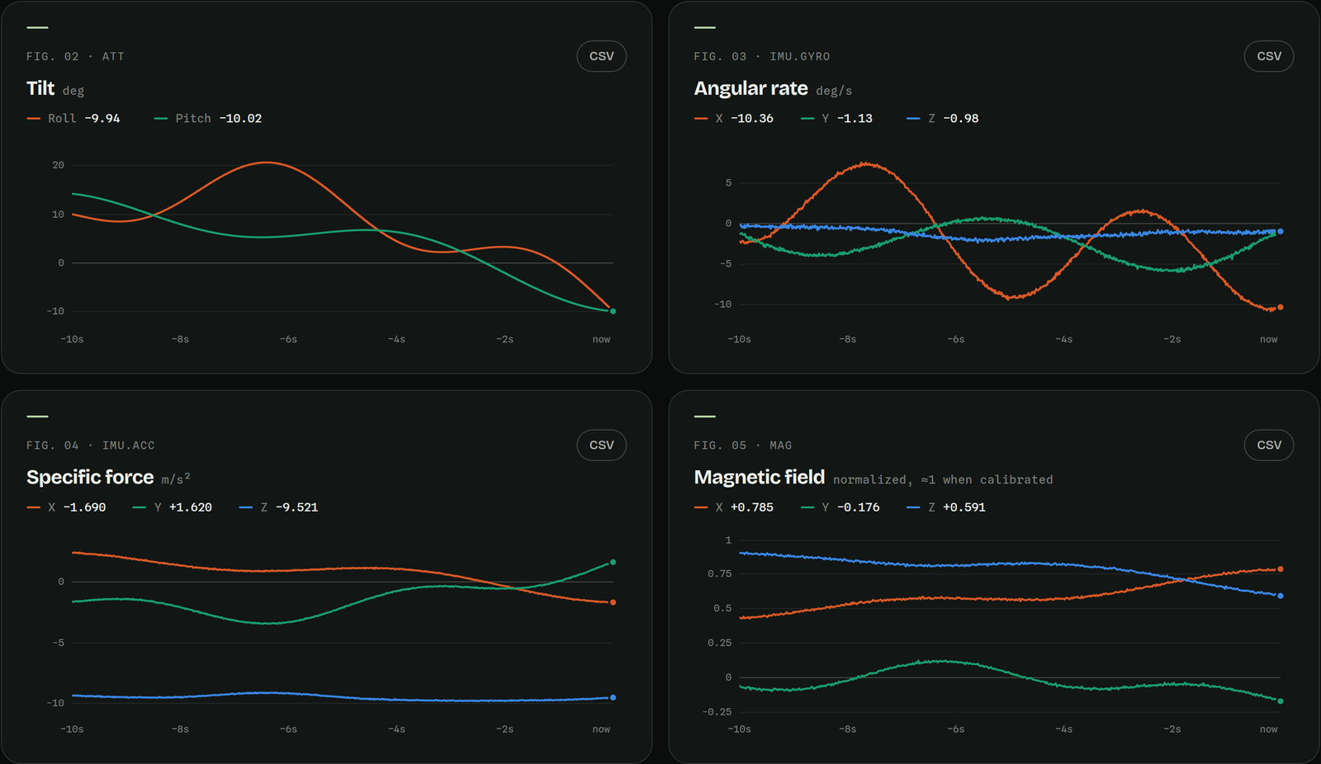1321x764 pixels.
Task: Click the orange endpoint dot on Angular rate chart
Action: [x=1281, y=307]
